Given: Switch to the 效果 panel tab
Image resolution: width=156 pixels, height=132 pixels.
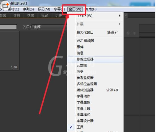Looking at the screenshot, I should [x=31, y=15].
